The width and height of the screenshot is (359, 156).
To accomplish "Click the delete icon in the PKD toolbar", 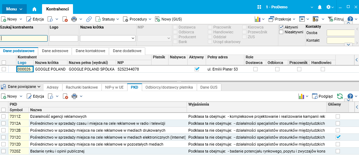I will [65, 96].
